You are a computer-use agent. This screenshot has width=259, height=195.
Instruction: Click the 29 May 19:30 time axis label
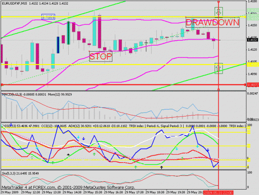tap(176, 193)
